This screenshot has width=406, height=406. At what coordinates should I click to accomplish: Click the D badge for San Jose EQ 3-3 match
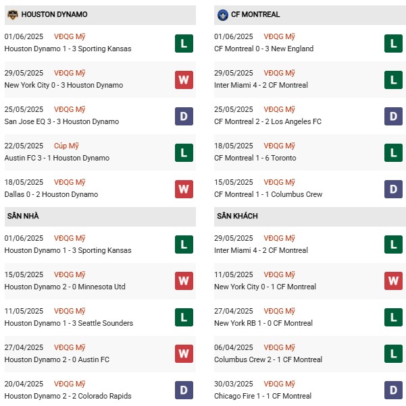click(184, 116)
